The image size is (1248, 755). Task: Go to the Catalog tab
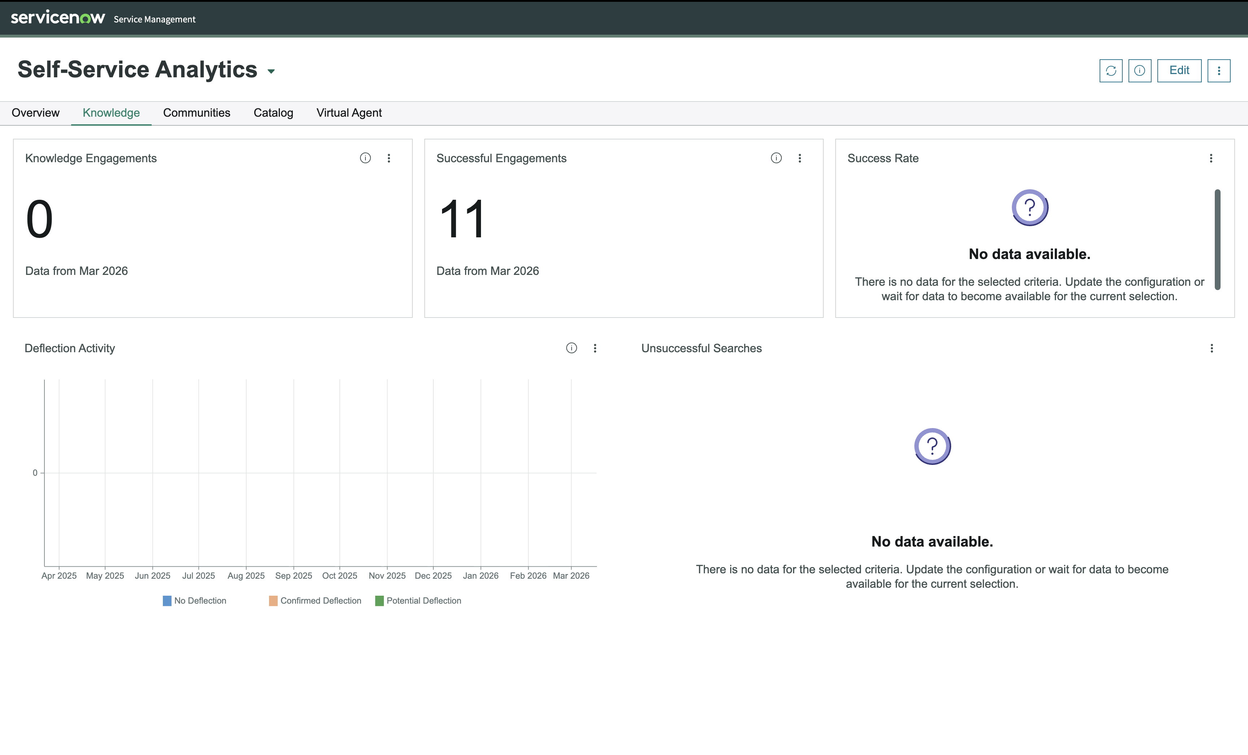273,113
